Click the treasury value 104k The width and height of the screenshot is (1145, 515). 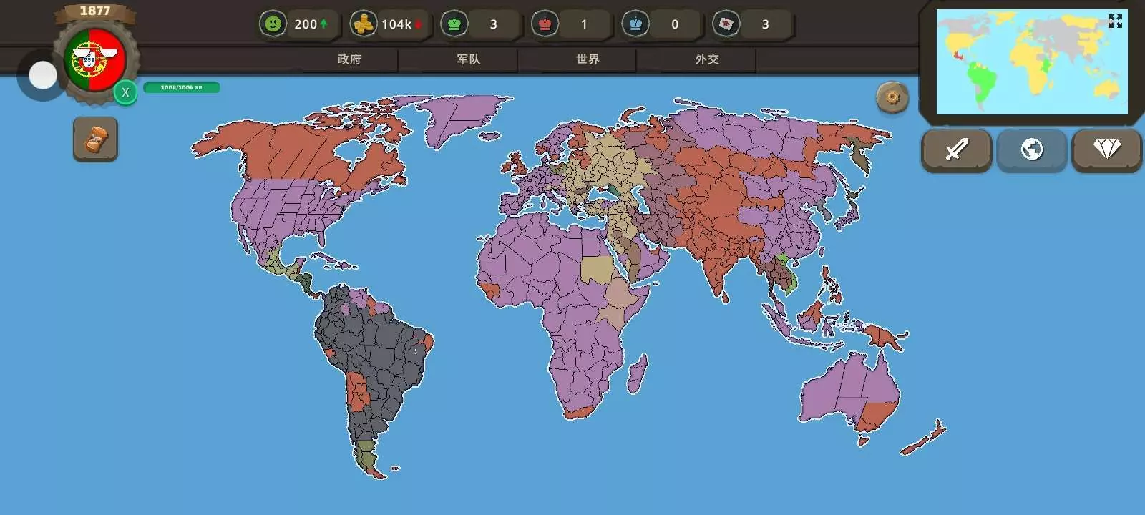(396, 24)
